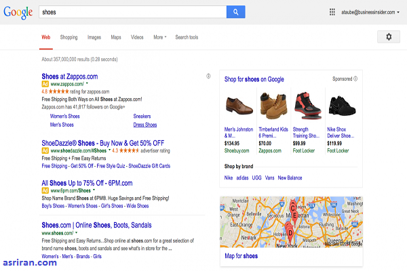Click into the search box containing shoes
This screenshot has width=407, height=271.
coord(129,12)
